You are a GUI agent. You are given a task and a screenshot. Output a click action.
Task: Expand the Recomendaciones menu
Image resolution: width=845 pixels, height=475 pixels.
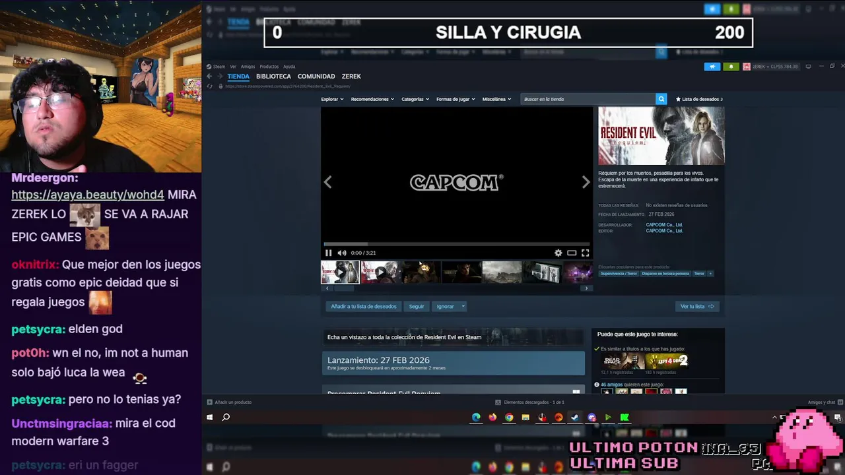point(372,99)
